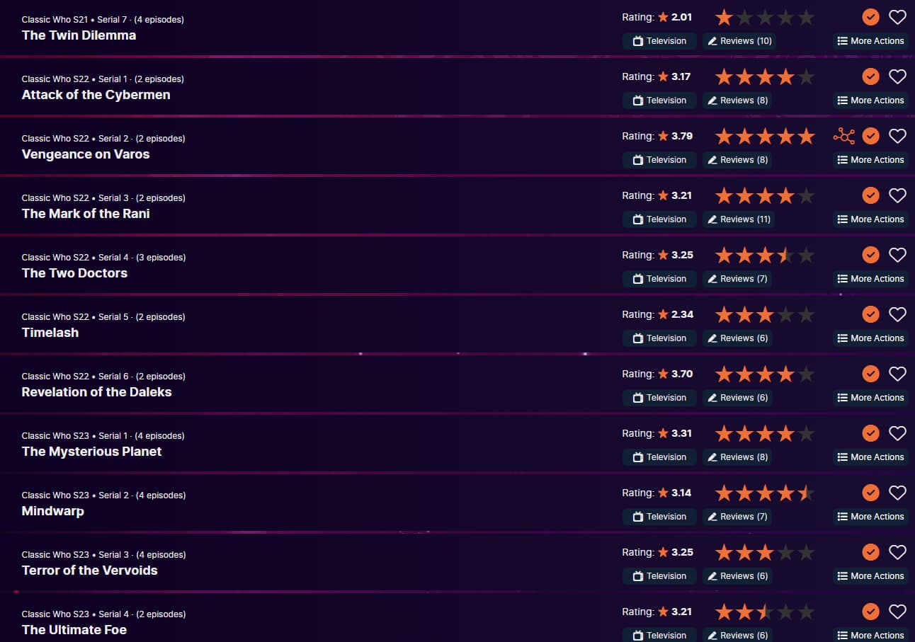The height and width of the screenshot is (642, 915).
Task: Toggle watched checkmark for Mindwarp
Action: [871, 493]
